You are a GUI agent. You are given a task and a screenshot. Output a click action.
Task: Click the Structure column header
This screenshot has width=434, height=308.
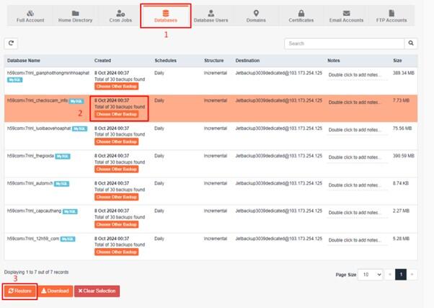213,61
